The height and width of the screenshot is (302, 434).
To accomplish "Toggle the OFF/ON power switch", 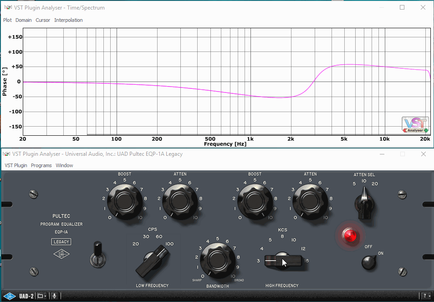I will click(x=369, y=262).
